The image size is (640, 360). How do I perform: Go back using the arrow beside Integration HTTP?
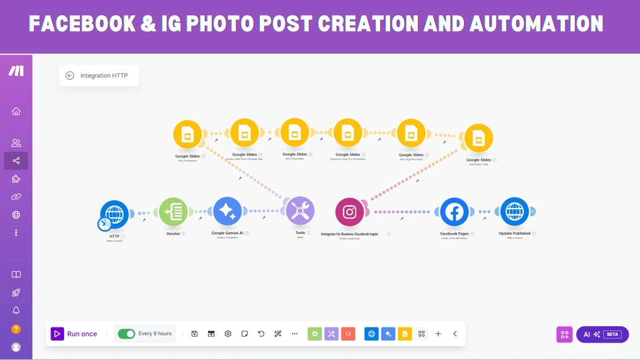[70, 75]
